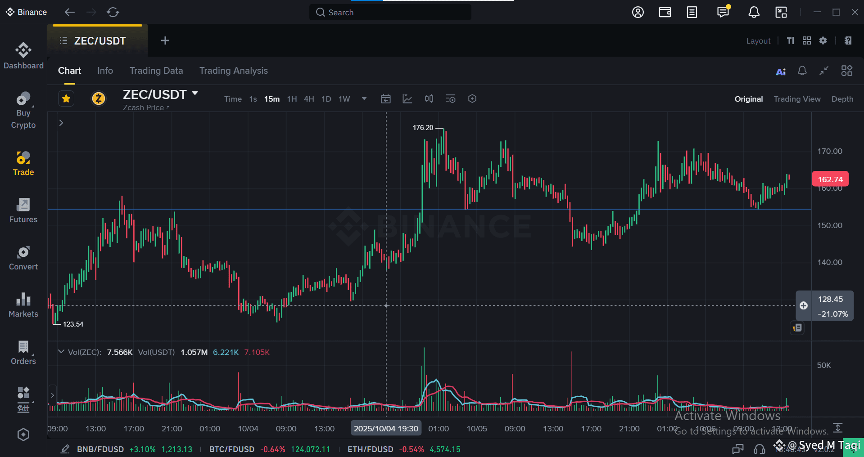Open the chat messages icon
This screenshot has width=864, height=457.
tap(723, 12)
